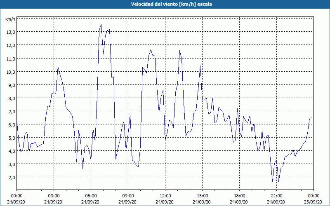Click the 8,0 y-axis value
Viewport: 330px width, 206px height.
12,98
